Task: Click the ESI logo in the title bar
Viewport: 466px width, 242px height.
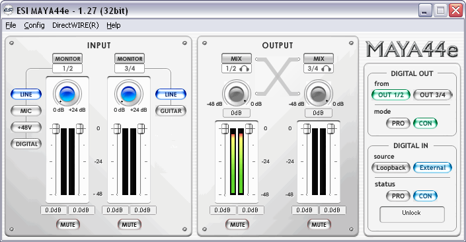Action: 8,11
